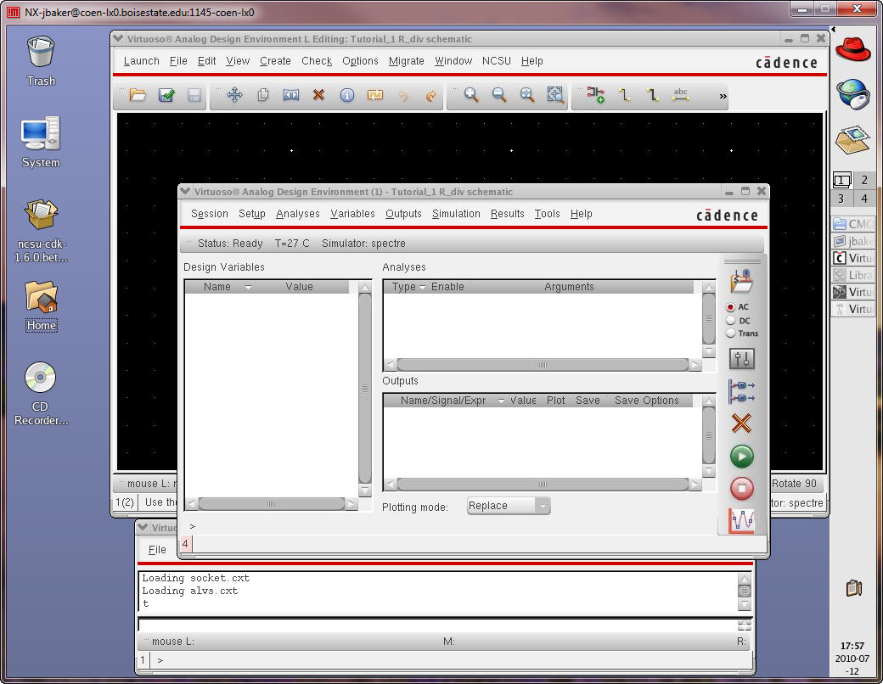Click the Value column header in Design Variables
Viewport: 883px width, 684px height.
click(x=299, y=287)
